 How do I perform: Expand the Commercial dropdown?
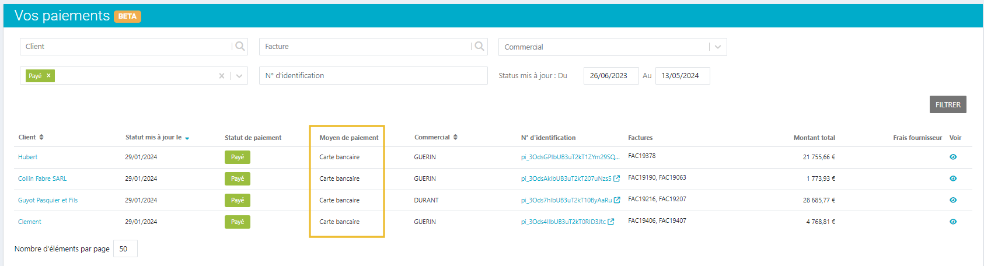[718, 47]
